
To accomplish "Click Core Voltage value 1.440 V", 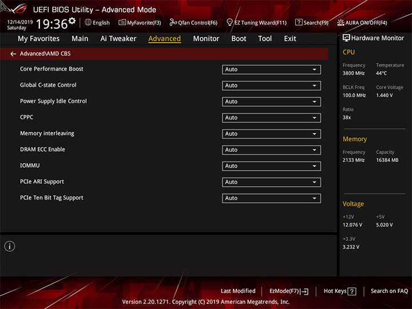I will tap(384, 96).
